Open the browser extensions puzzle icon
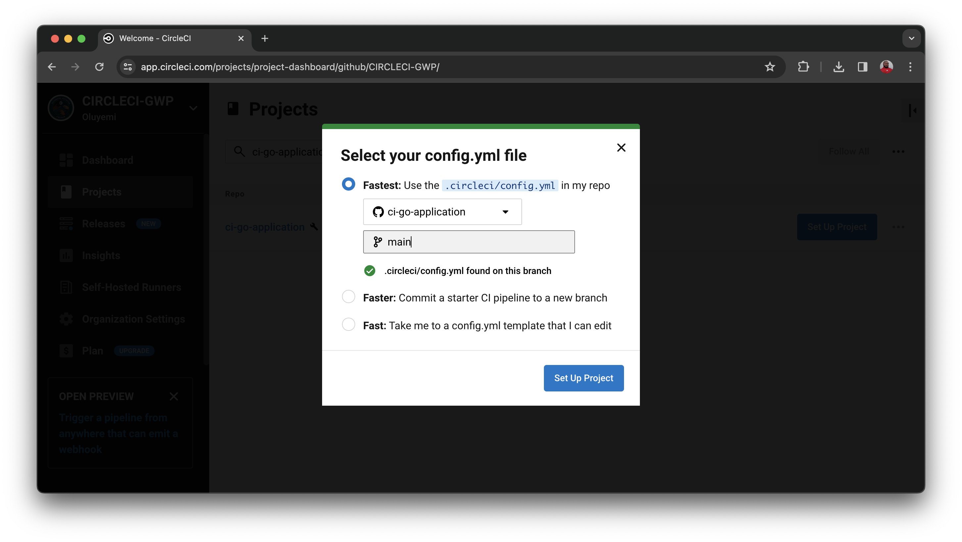 click(x=803, y=67)
